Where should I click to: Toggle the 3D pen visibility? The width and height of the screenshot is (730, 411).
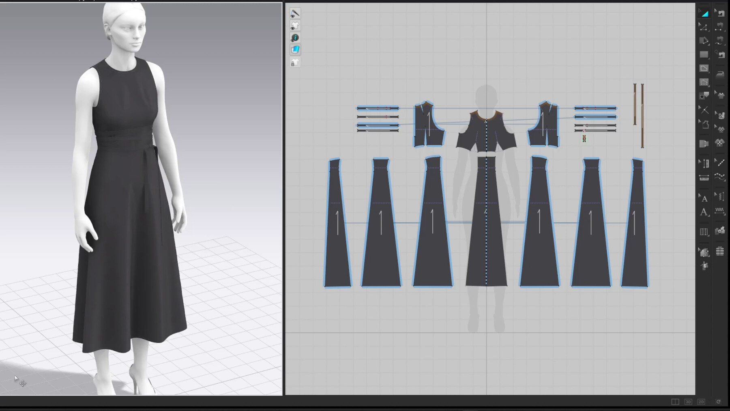(x=296, y=13)
